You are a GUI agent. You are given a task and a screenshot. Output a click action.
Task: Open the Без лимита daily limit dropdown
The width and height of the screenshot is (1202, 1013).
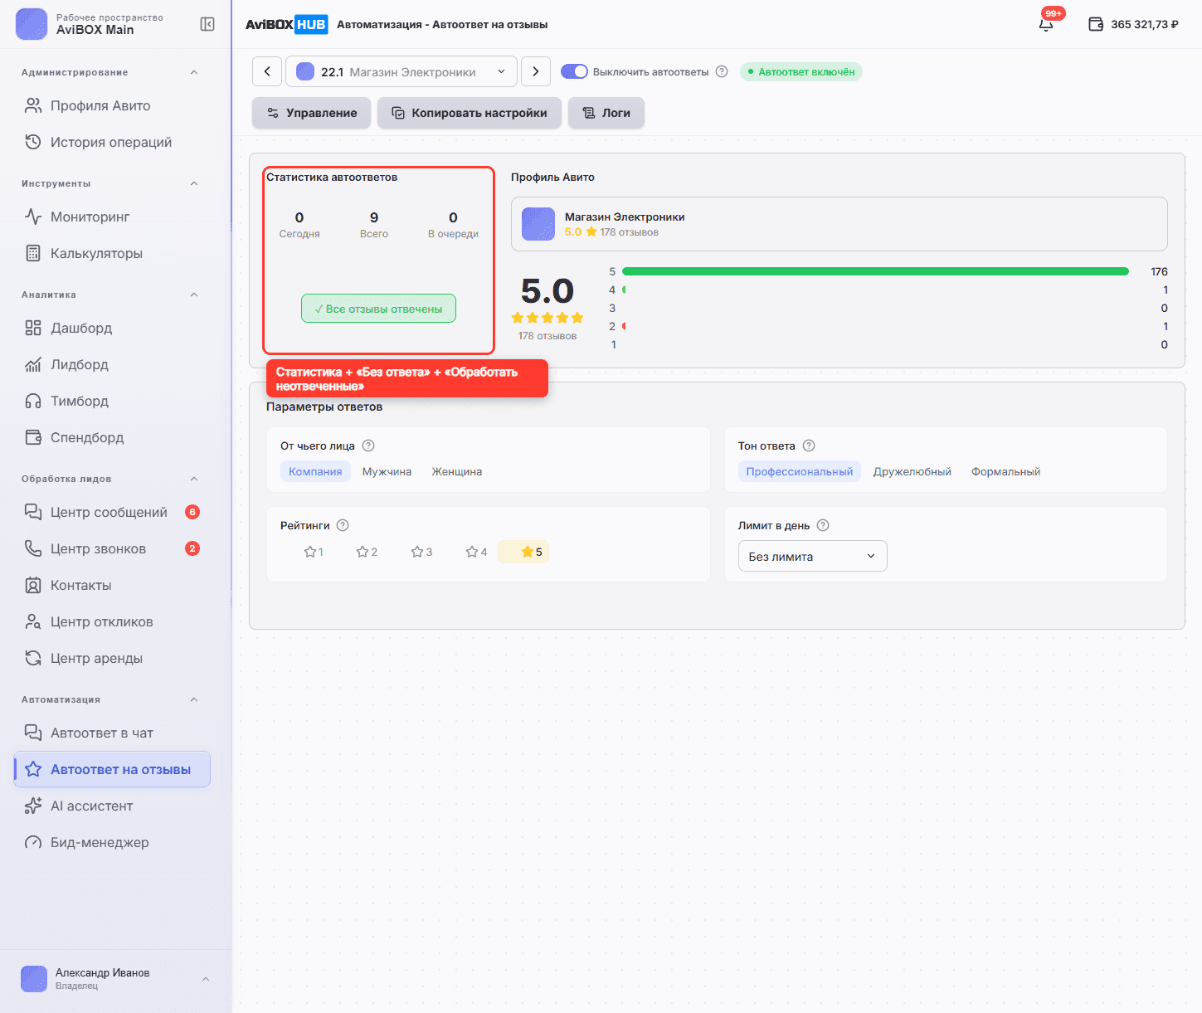point(812,556)
